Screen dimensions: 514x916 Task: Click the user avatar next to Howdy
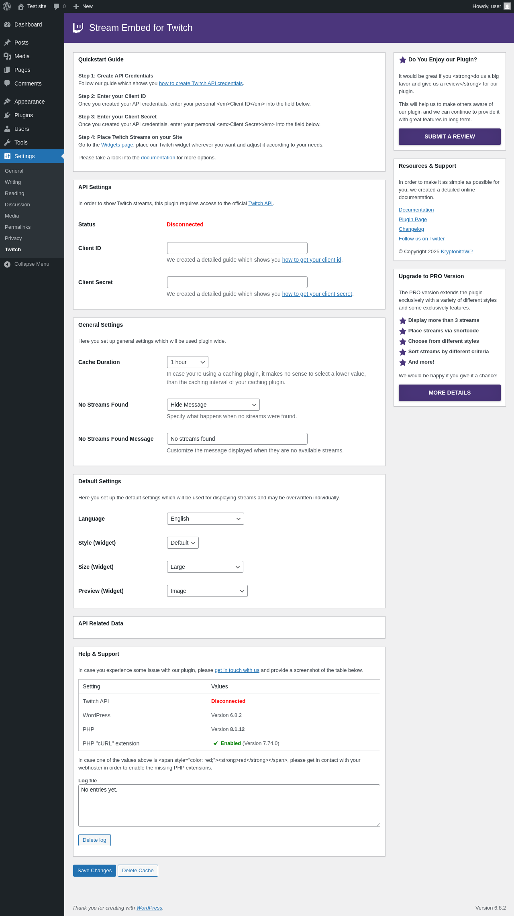pos(507,6)
